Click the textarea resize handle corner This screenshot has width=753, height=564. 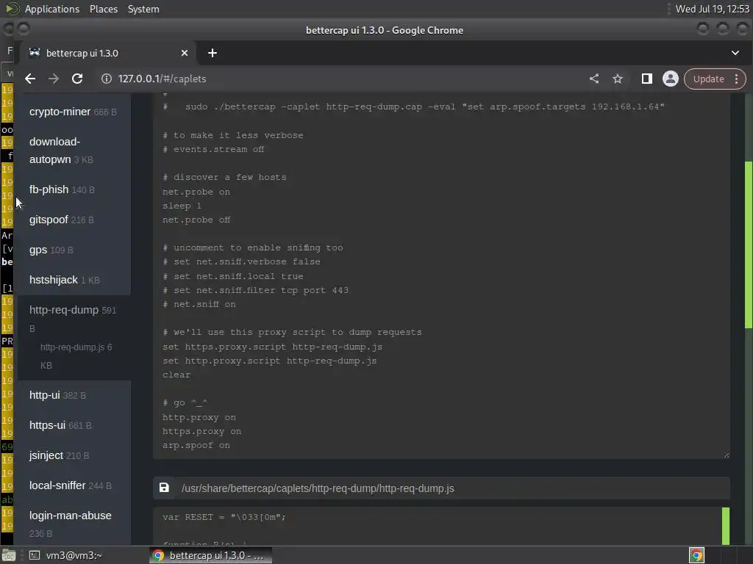pos(726,455)
